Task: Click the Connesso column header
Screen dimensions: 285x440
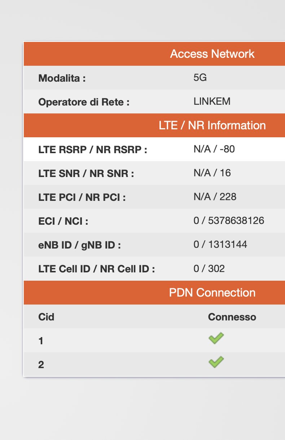Action: click(x=232, y=317)
